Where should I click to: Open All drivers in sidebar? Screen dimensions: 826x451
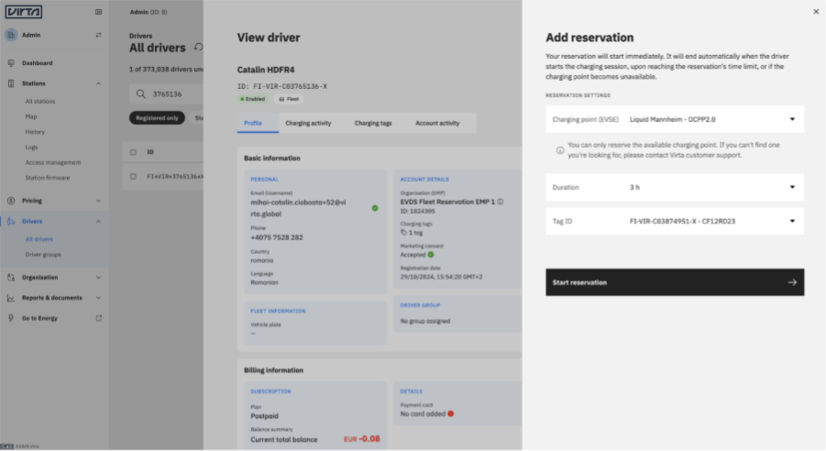point(39,239)
